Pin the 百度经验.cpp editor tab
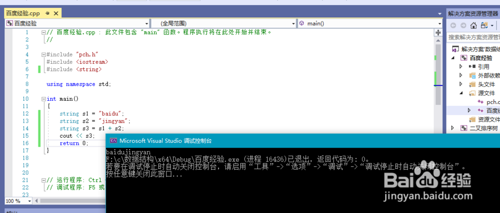This screenshot has width=500, height=213. [47, 13]
